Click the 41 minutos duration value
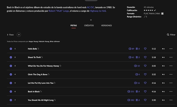 (149, 7)
